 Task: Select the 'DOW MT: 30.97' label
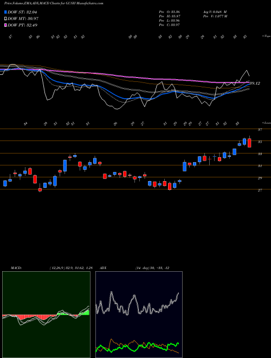coord(23,18)
